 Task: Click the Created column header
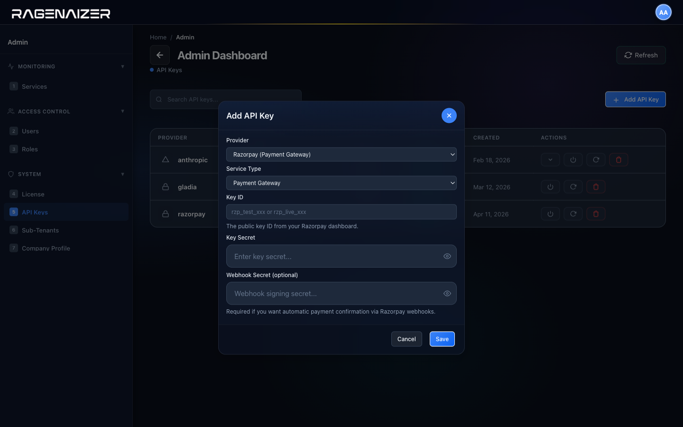coord(486,138)
